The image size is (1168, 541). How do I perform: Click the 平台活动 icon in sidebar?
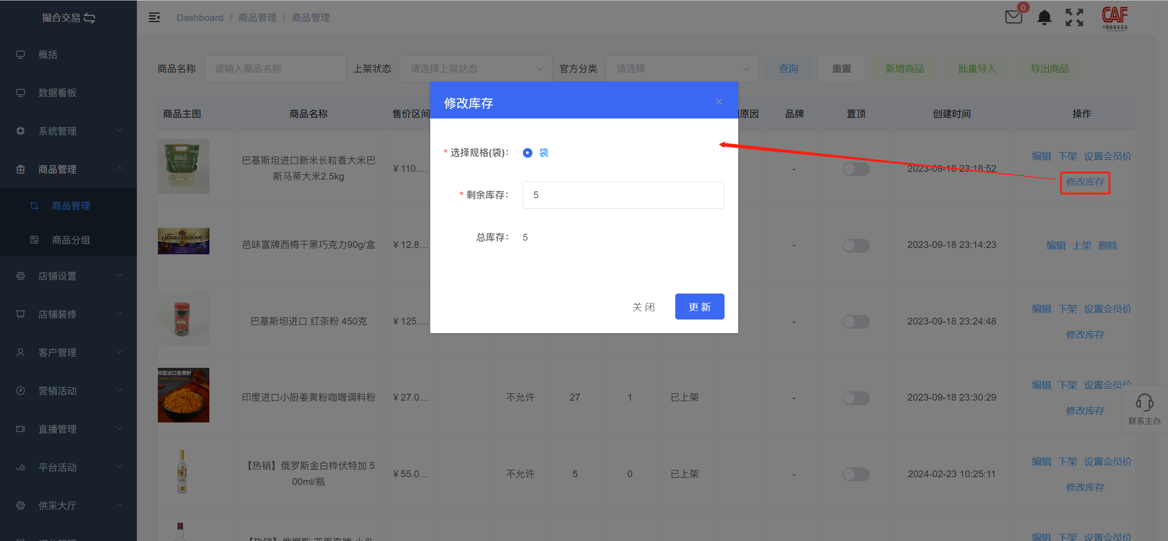[x=21, y=467]
